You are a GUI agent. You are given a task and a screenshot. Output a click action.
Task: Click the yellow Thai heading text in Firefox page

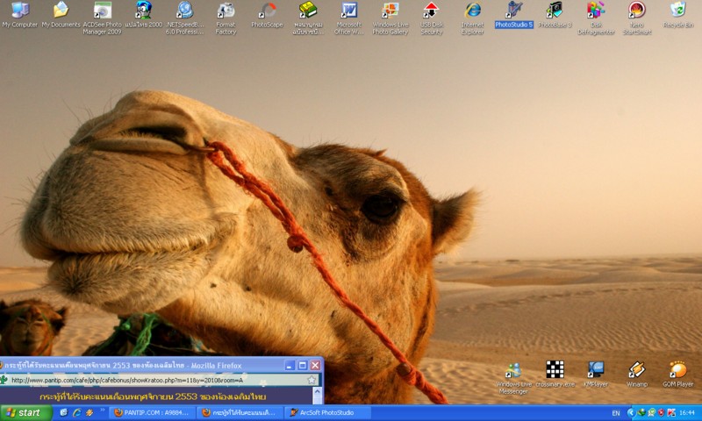click(x=153, y=396)
